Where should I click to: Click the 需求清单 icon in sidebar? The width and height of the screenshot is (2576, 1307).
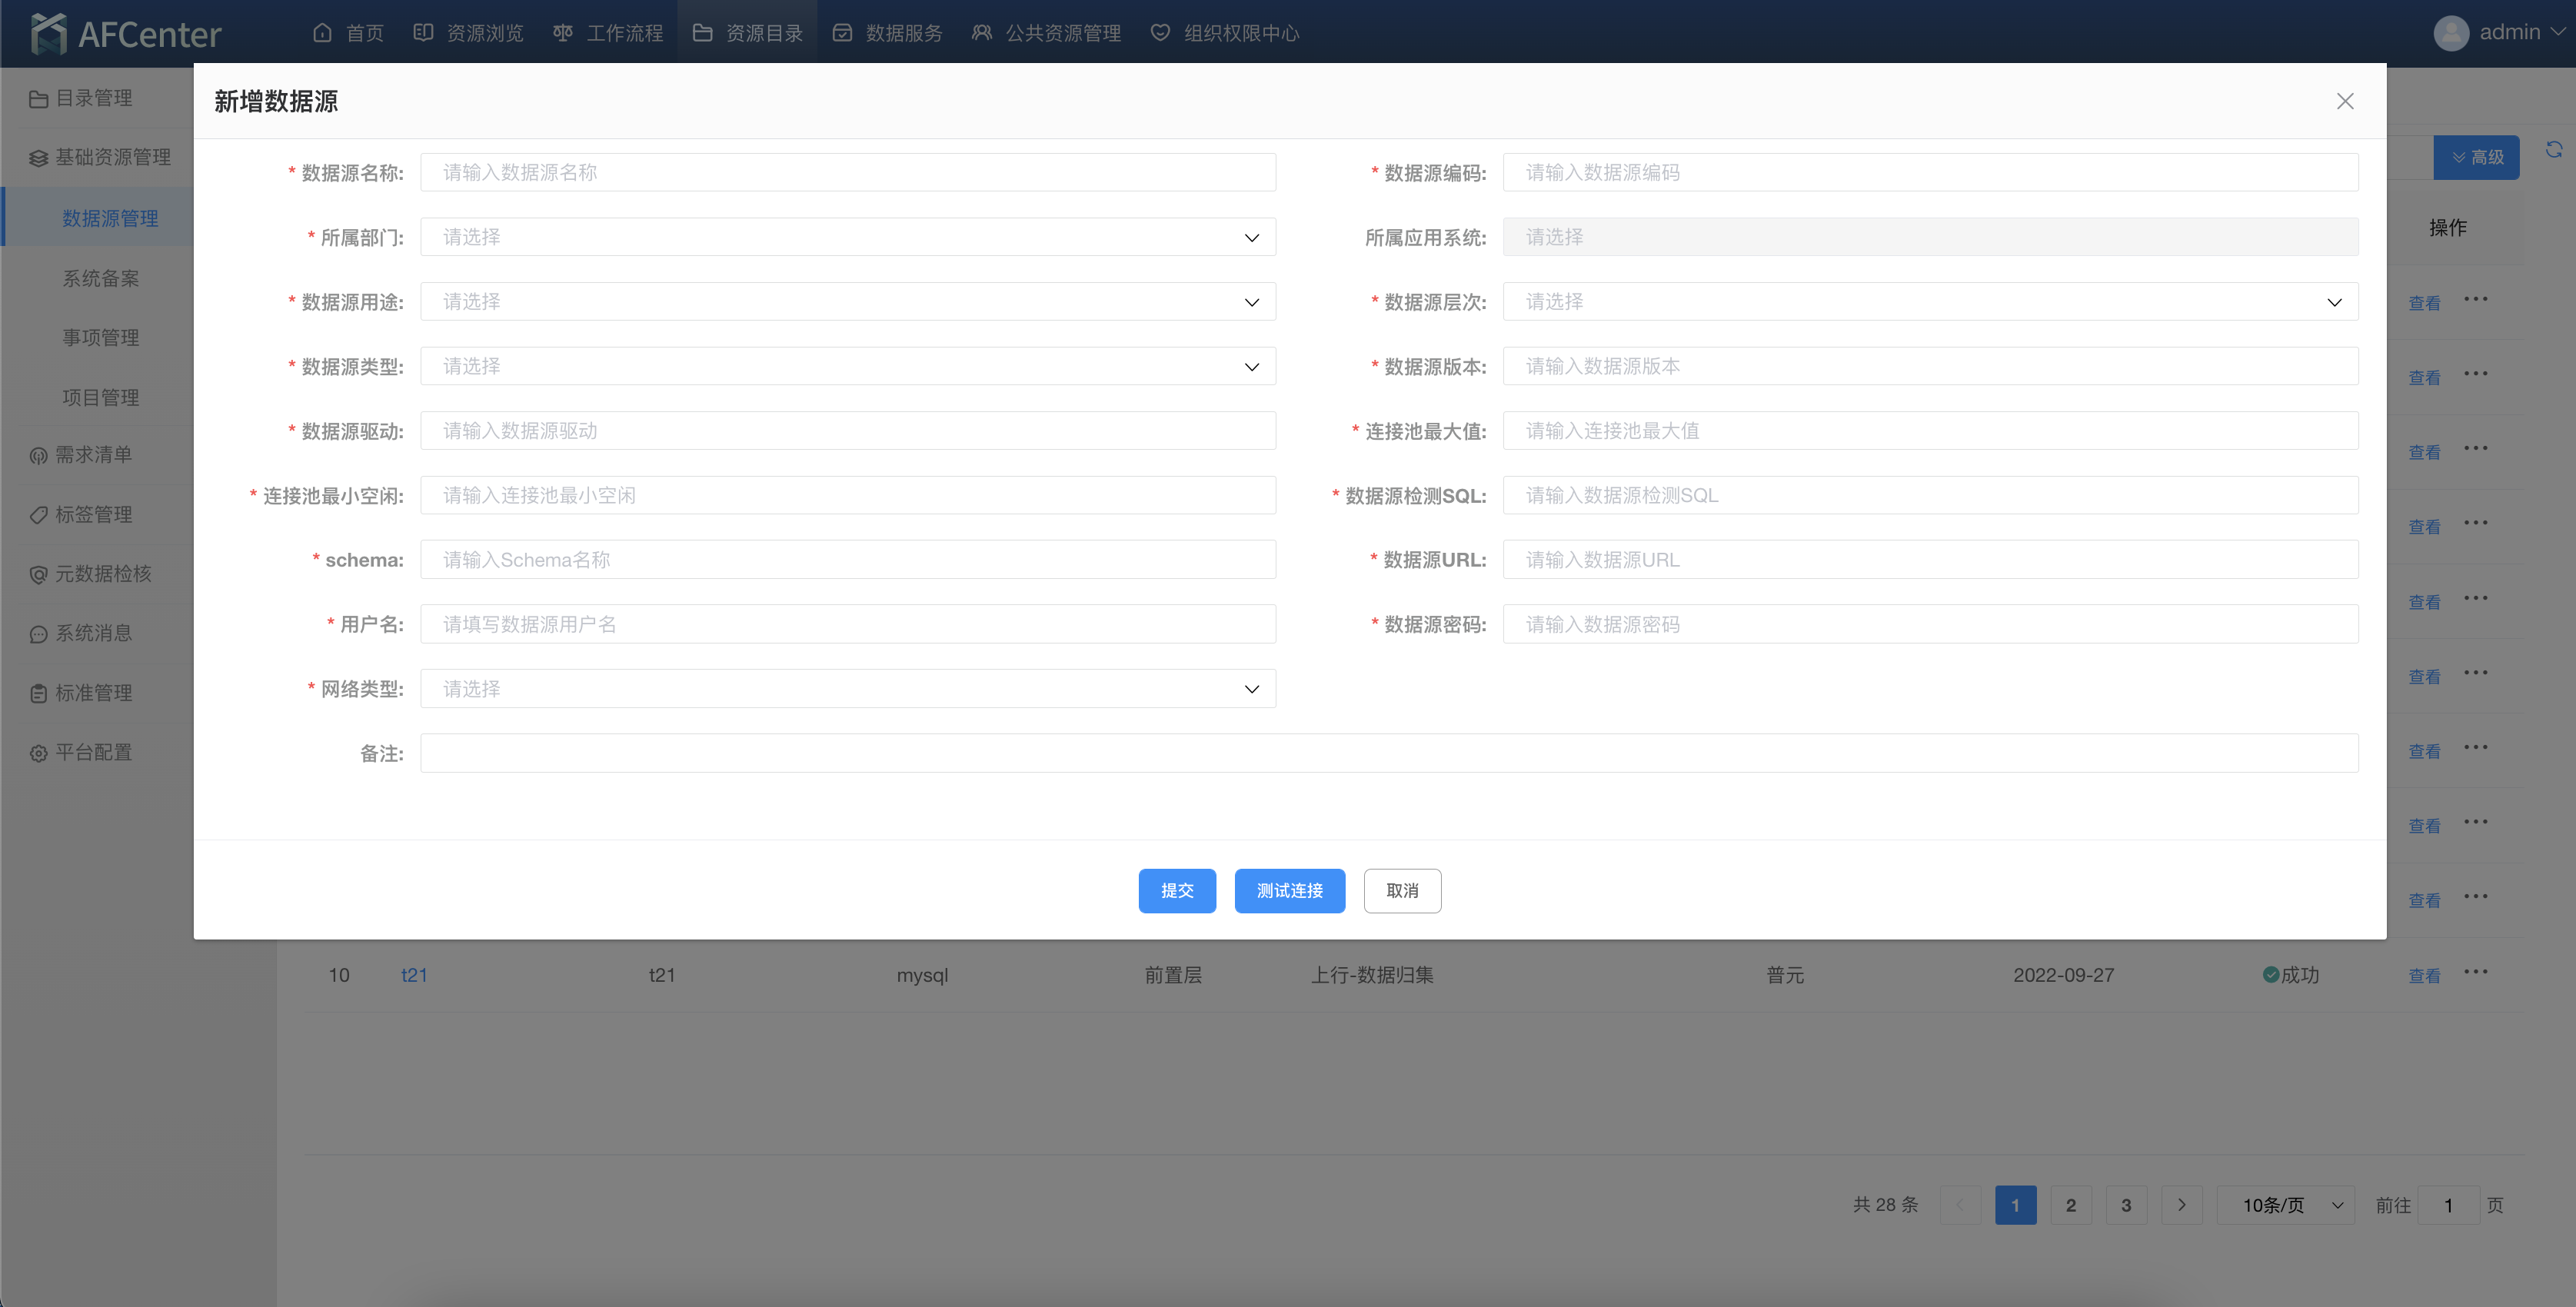coord(39,456)
